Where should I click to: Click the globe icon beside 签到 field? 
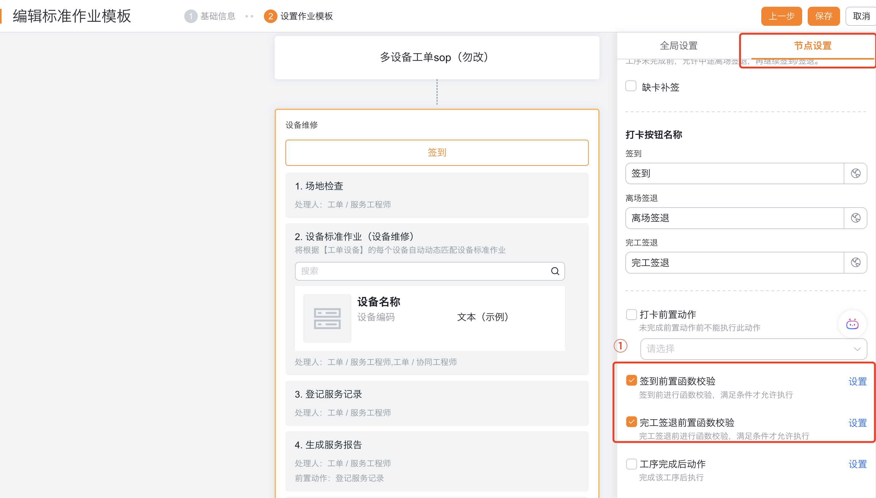click(x=855, y=173)
